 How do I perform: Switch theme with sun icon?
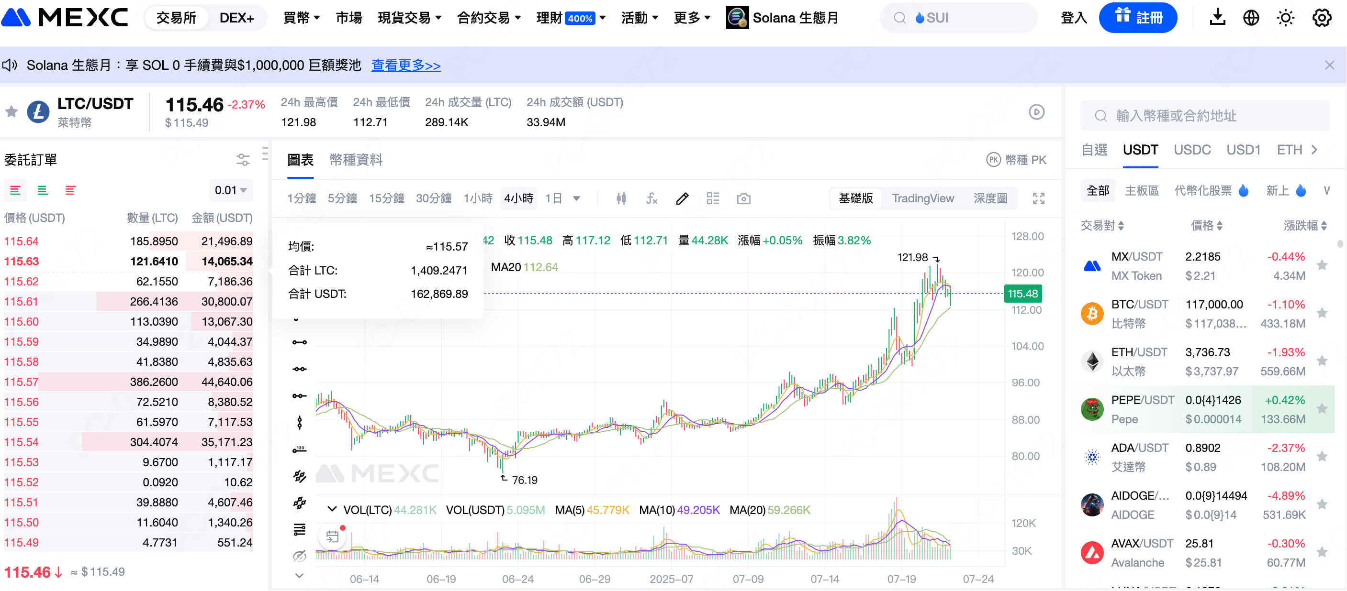pos(1286,18)
